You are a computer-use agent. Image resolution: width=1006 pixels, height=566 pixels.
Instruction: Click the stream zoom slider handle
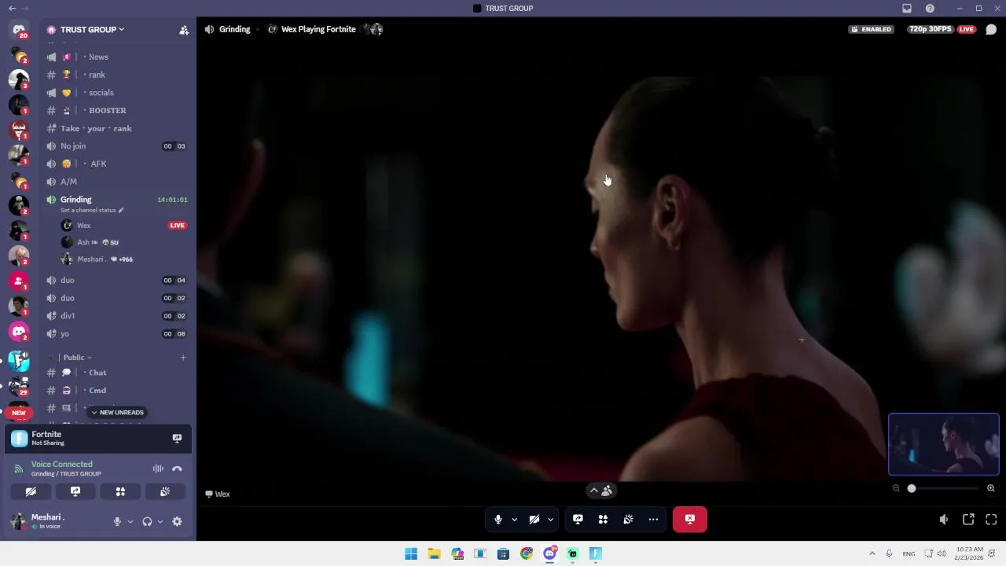point(912,488)
